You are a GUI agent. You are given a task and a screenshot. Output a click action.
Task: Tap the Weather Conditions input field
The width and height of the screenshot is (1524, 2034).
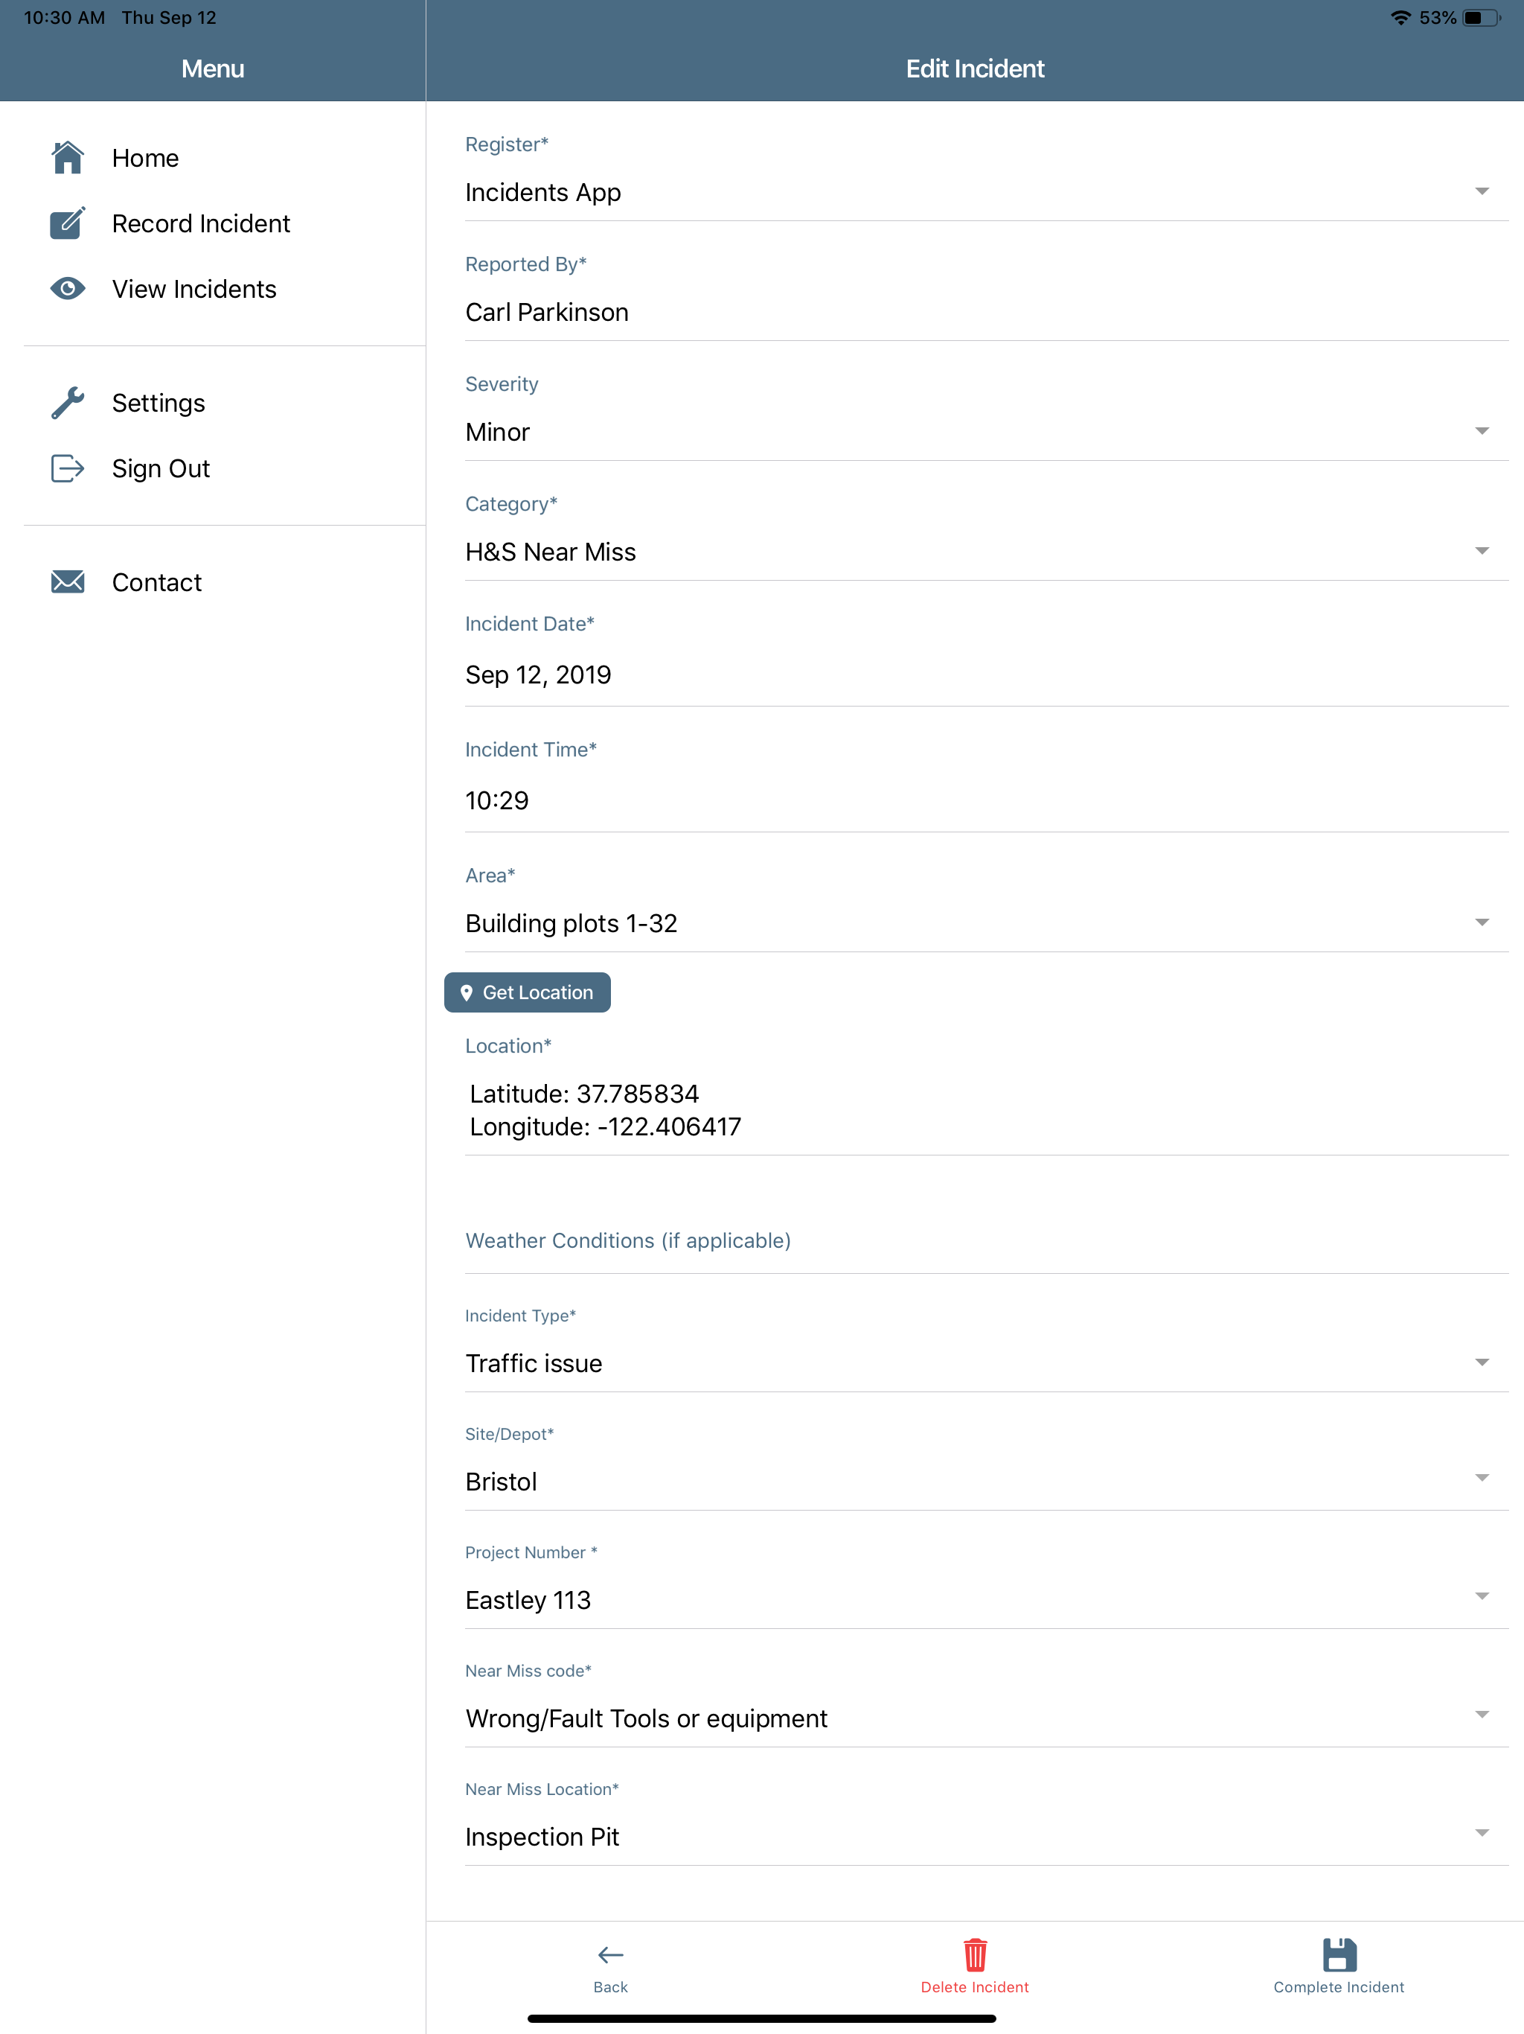986,1241
